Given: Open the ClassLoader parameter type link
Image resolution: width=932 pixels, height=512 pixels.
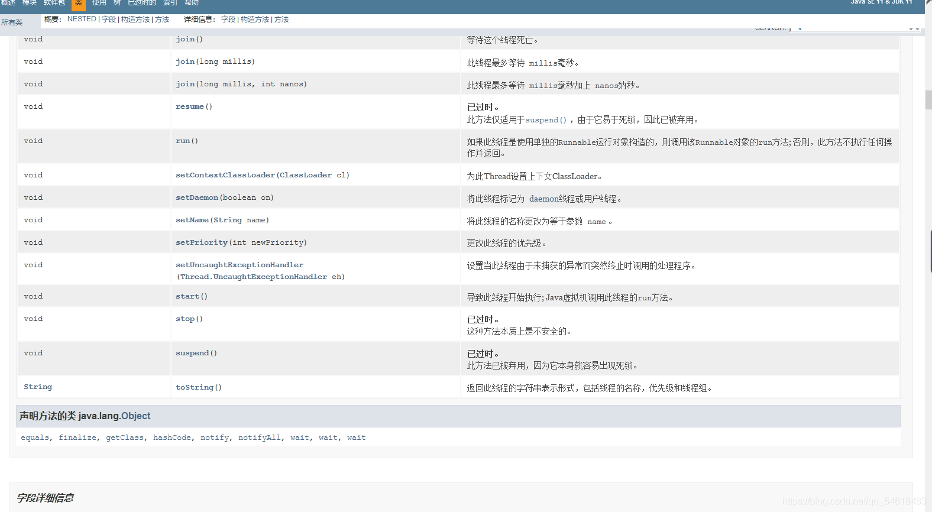Looking at the screenshot, I should point(306,175).
